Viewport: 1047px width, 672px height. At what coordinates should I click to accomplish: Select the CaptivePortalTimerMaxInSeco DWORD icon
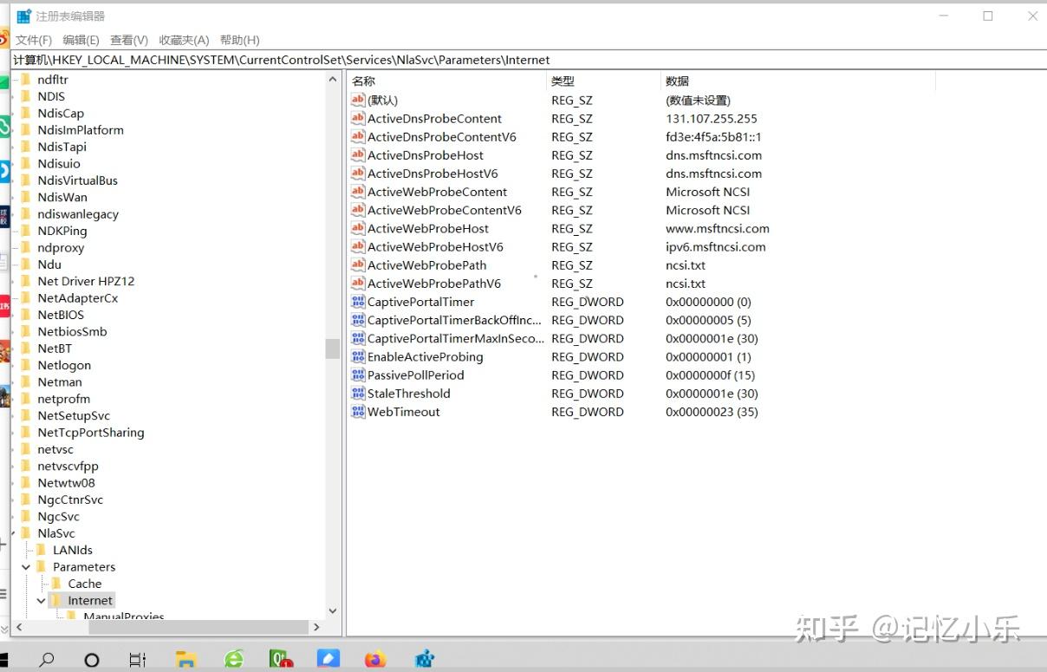tap(358, 337)
